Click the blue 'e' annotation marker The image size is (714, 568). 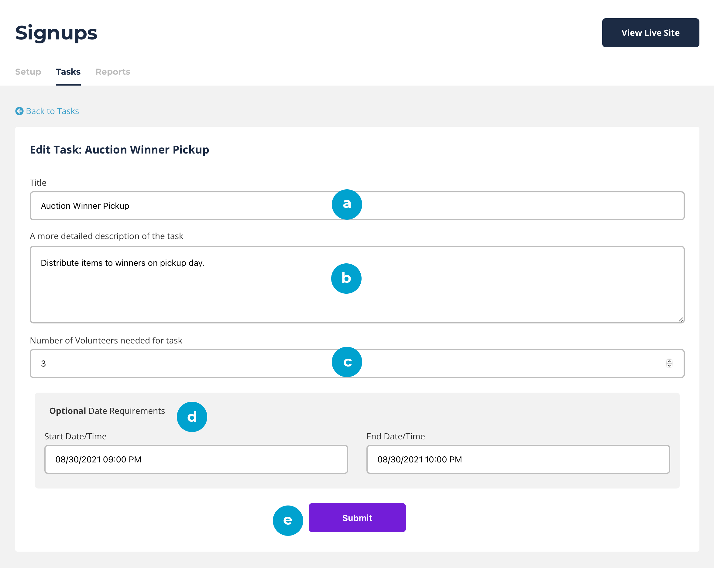coord(287,520)
